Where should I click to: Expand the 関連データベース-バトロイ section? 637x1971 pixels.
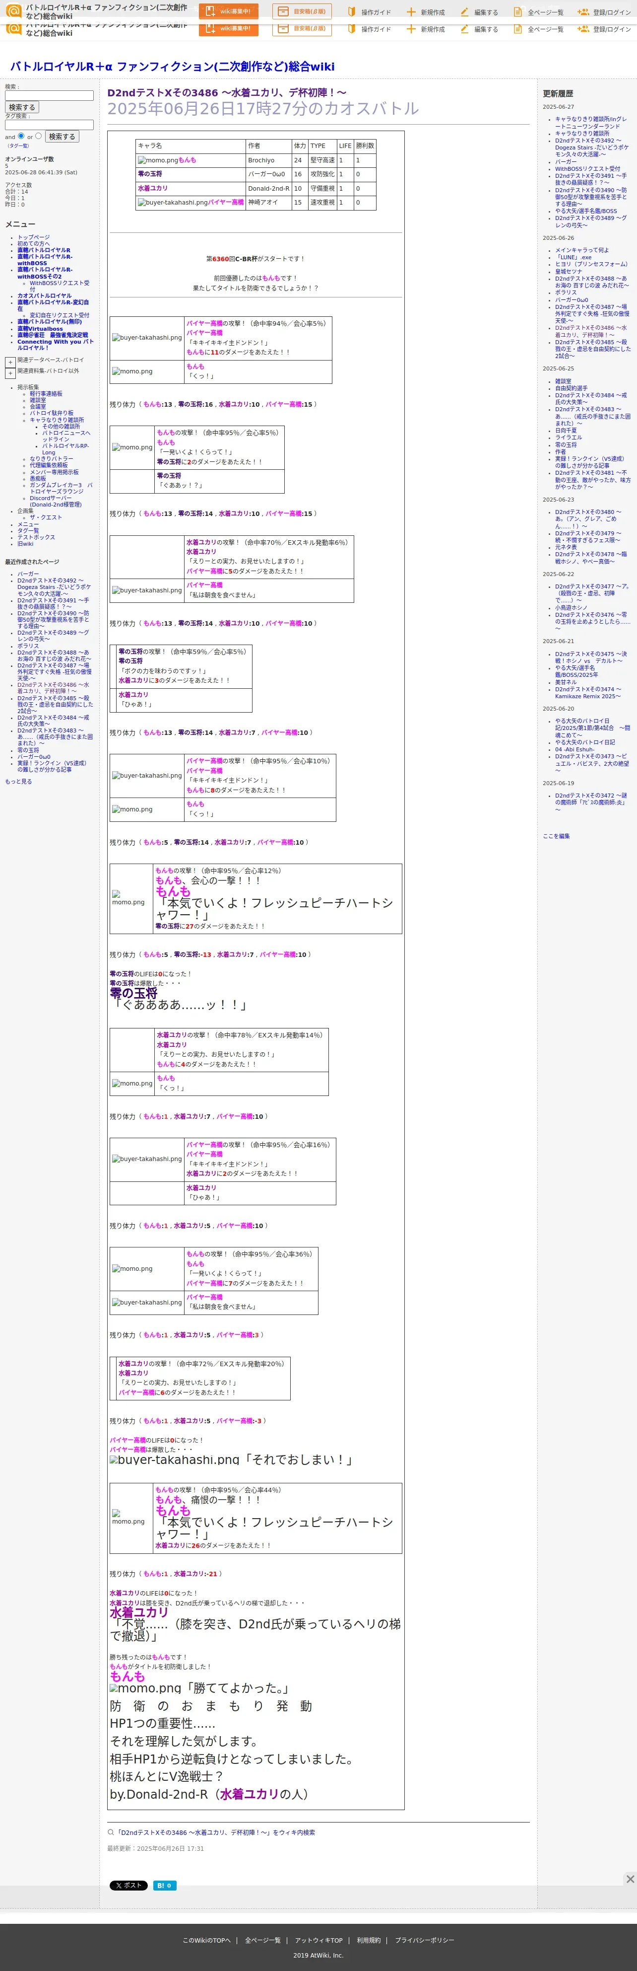point(10,362)
